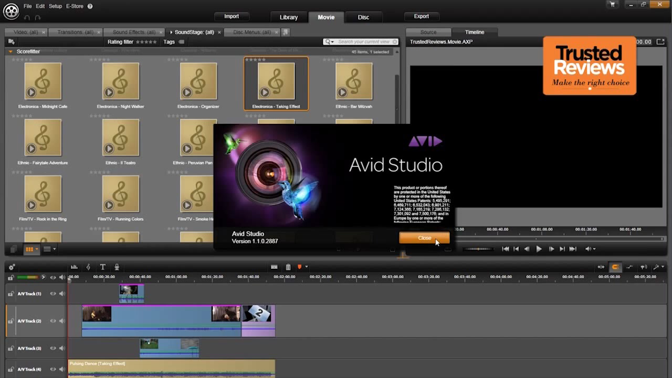Open the title creator T tool
This screenshot has height=378, width=672.
pos(102,267)
